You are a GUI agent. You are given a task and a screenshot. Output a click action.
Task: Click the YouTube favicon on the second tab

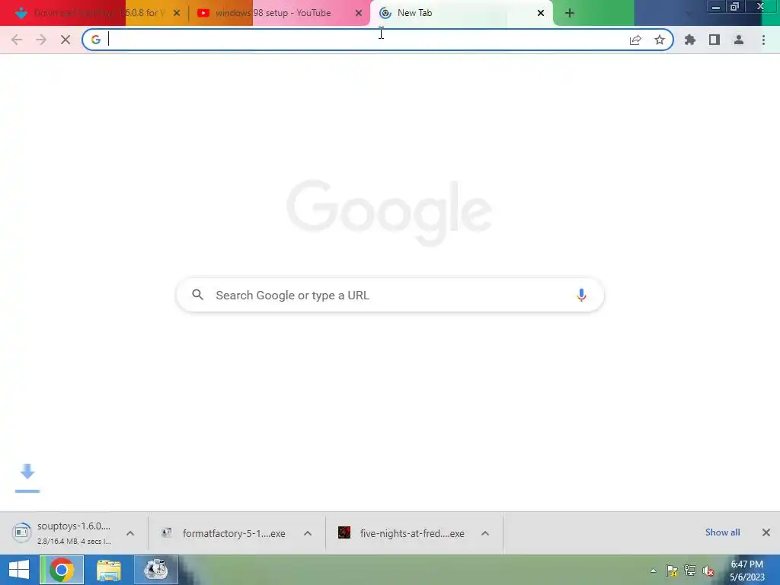203,13
